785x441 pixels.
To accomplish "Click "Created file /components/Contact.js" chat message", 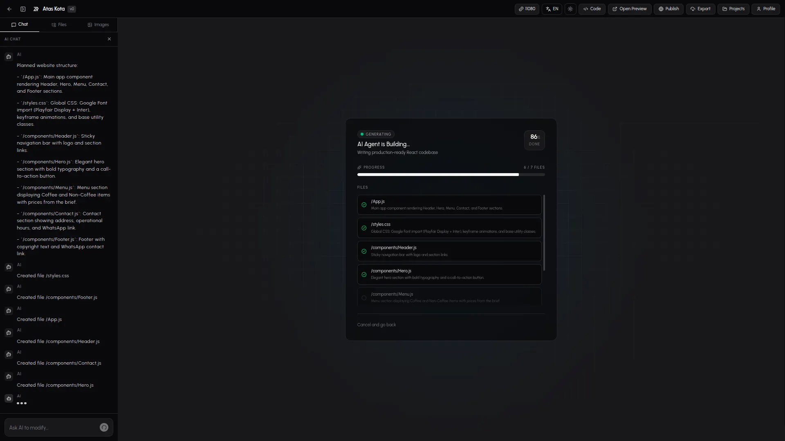I will (x=59, y=363).
